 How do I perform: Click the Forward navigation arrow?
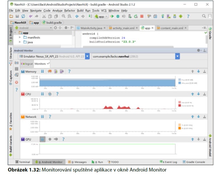coord(83,16)
